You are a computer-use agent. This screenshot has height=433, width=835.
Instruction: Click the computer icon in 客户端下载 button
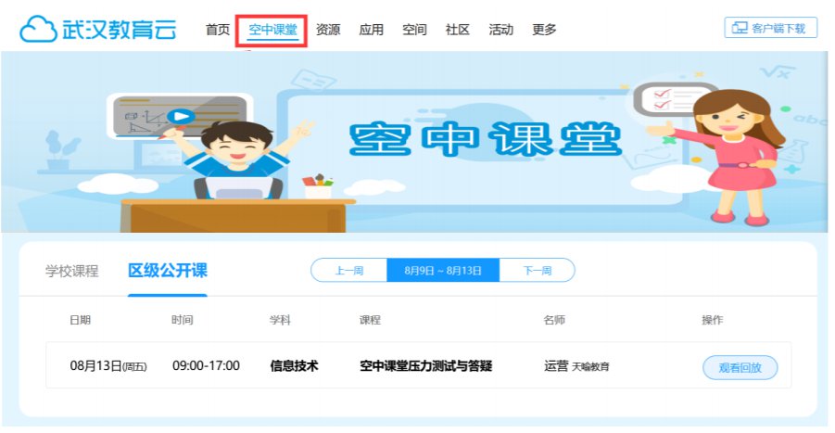(x=740, y=28)
